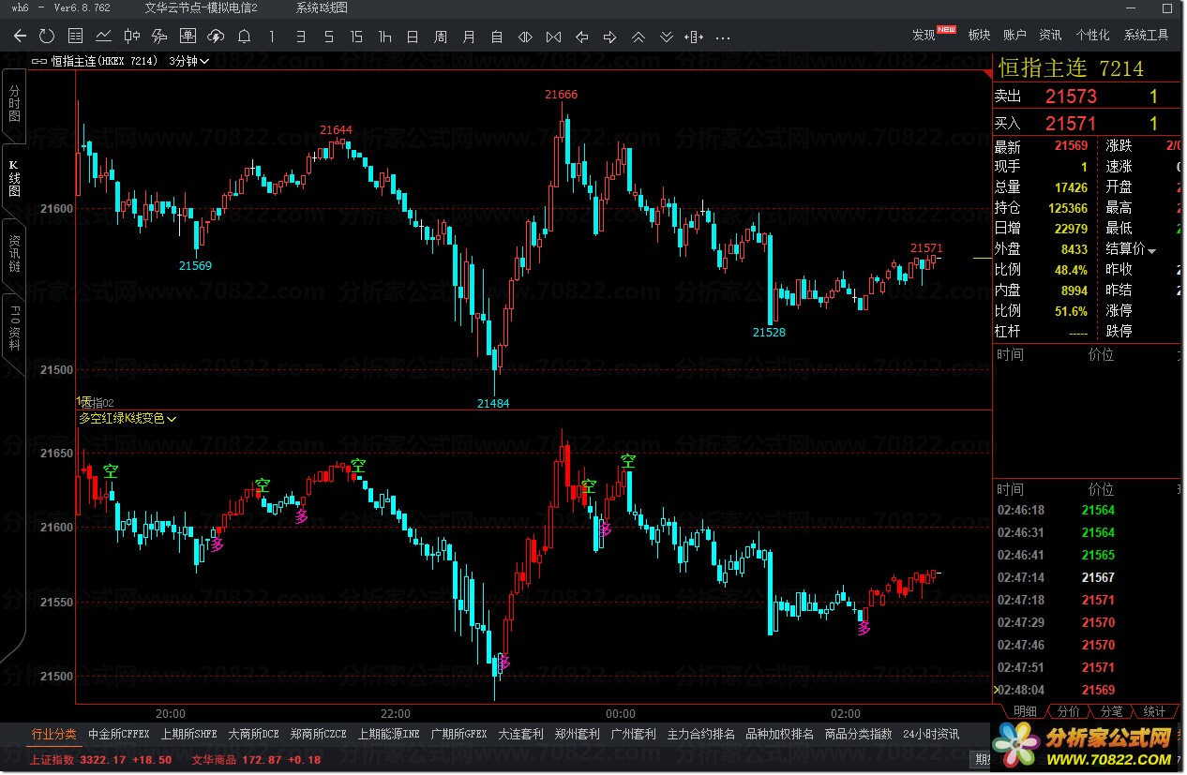Open the F10资料 side tab
1187x775 pixels.
[14, 325]
